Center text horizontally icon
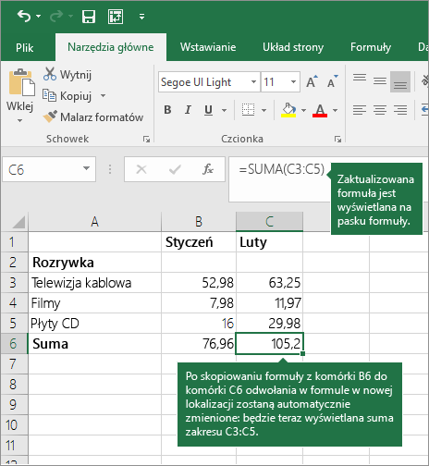The height and width of the screenshot is (466, 429). coord(380,110)
